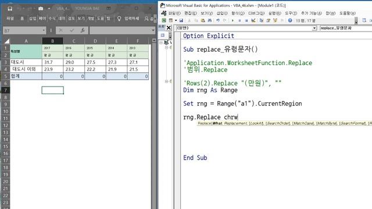Image resolution: width=372 pixels, height=209 pixels.
Task: Open the 도구(T) menu in VBA editor
Action: pos(291,13)
